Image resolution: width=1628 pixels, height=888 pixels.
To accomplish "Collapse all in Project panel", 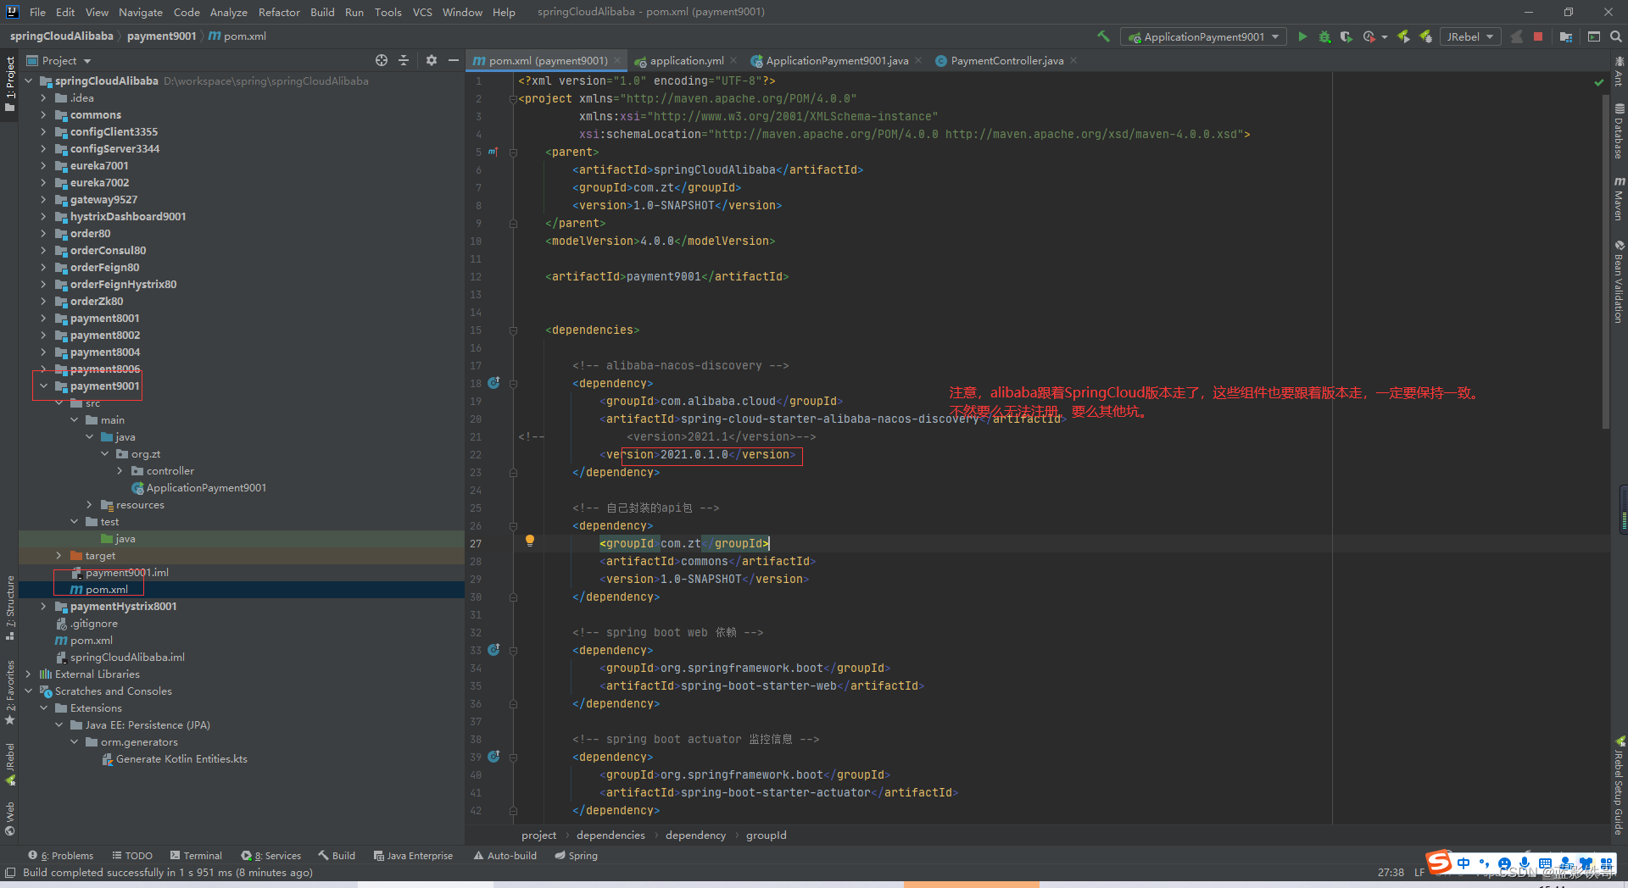I will [404, 60].
